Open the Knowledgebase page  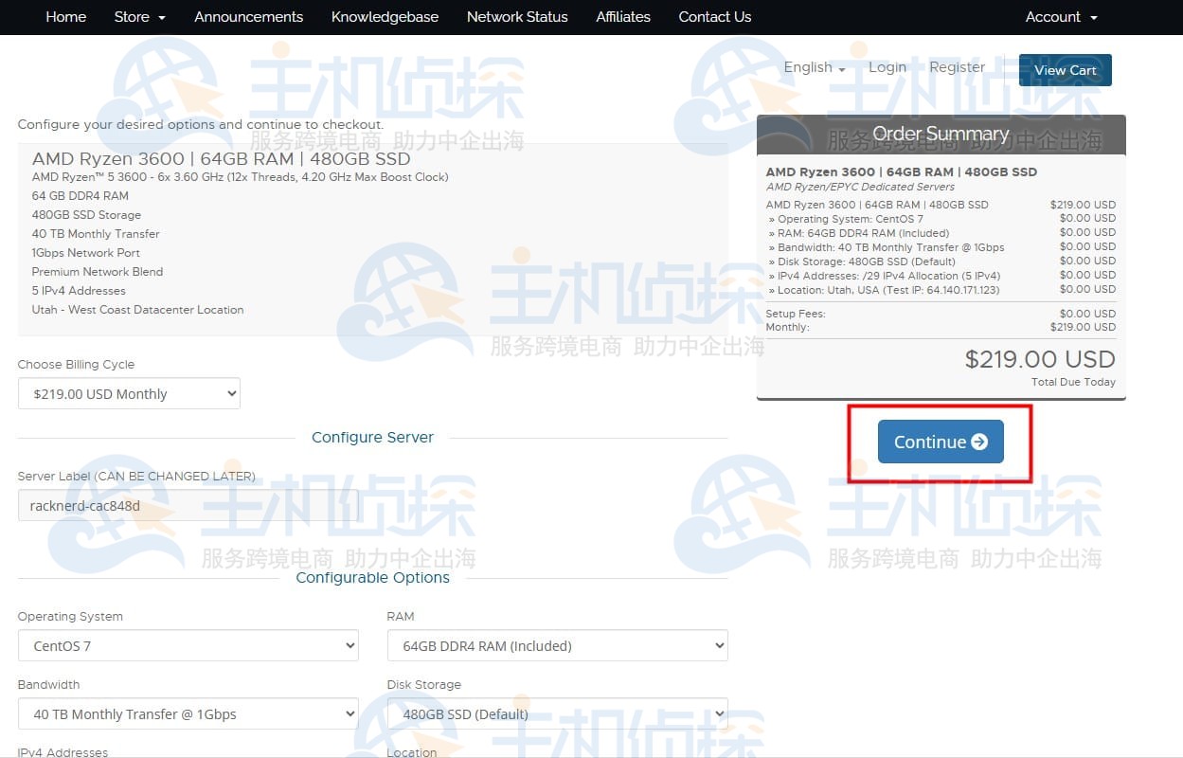385,17
